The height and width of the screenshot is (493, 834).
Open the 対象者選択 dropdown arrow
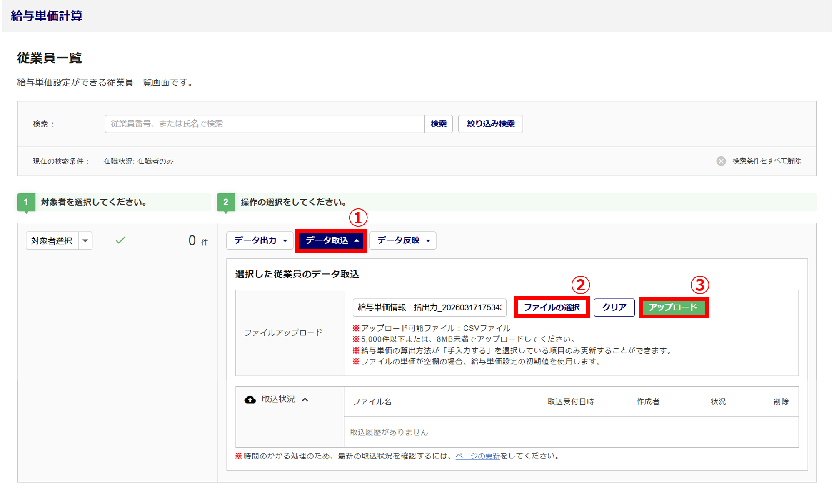click(x=85, y=240)
